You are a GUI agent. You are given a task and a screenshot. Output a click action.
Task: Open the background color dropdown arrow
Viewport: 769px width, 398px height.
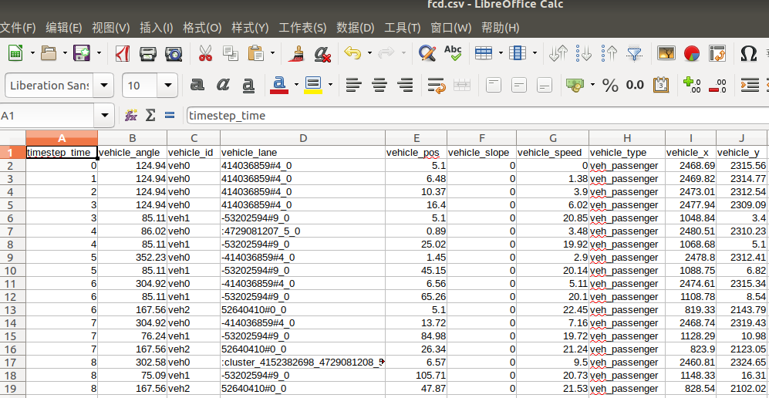[330, 86]
